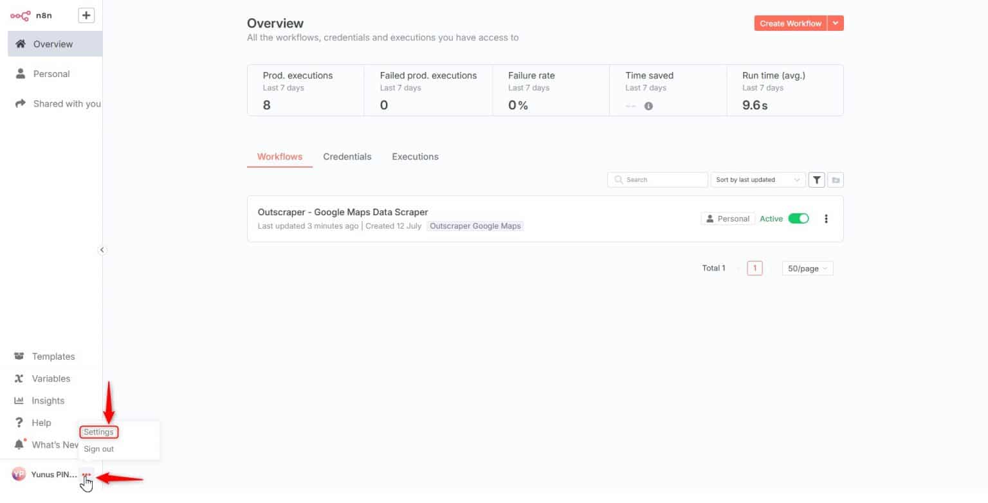The width and height of the screenshot is (988, 503).
Task: Click the Create Workflow button
Action: point(790,22)
